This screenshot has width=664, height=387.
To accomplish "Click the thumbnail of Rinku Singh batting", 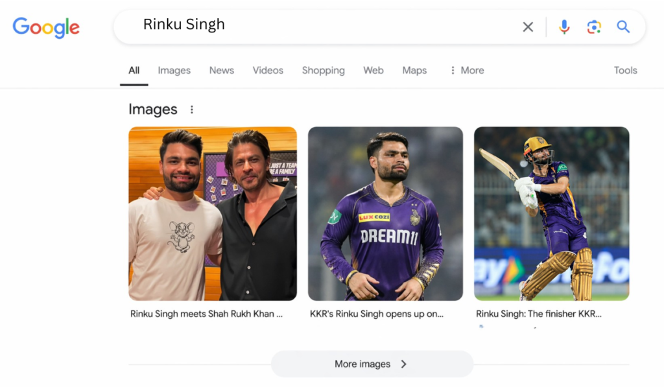I will (551, 214).
